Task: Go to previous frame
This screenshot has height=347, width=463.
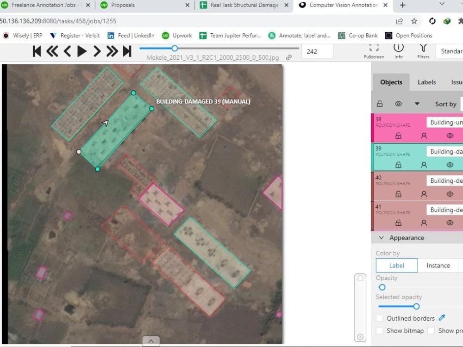Action: coord(67,51)
